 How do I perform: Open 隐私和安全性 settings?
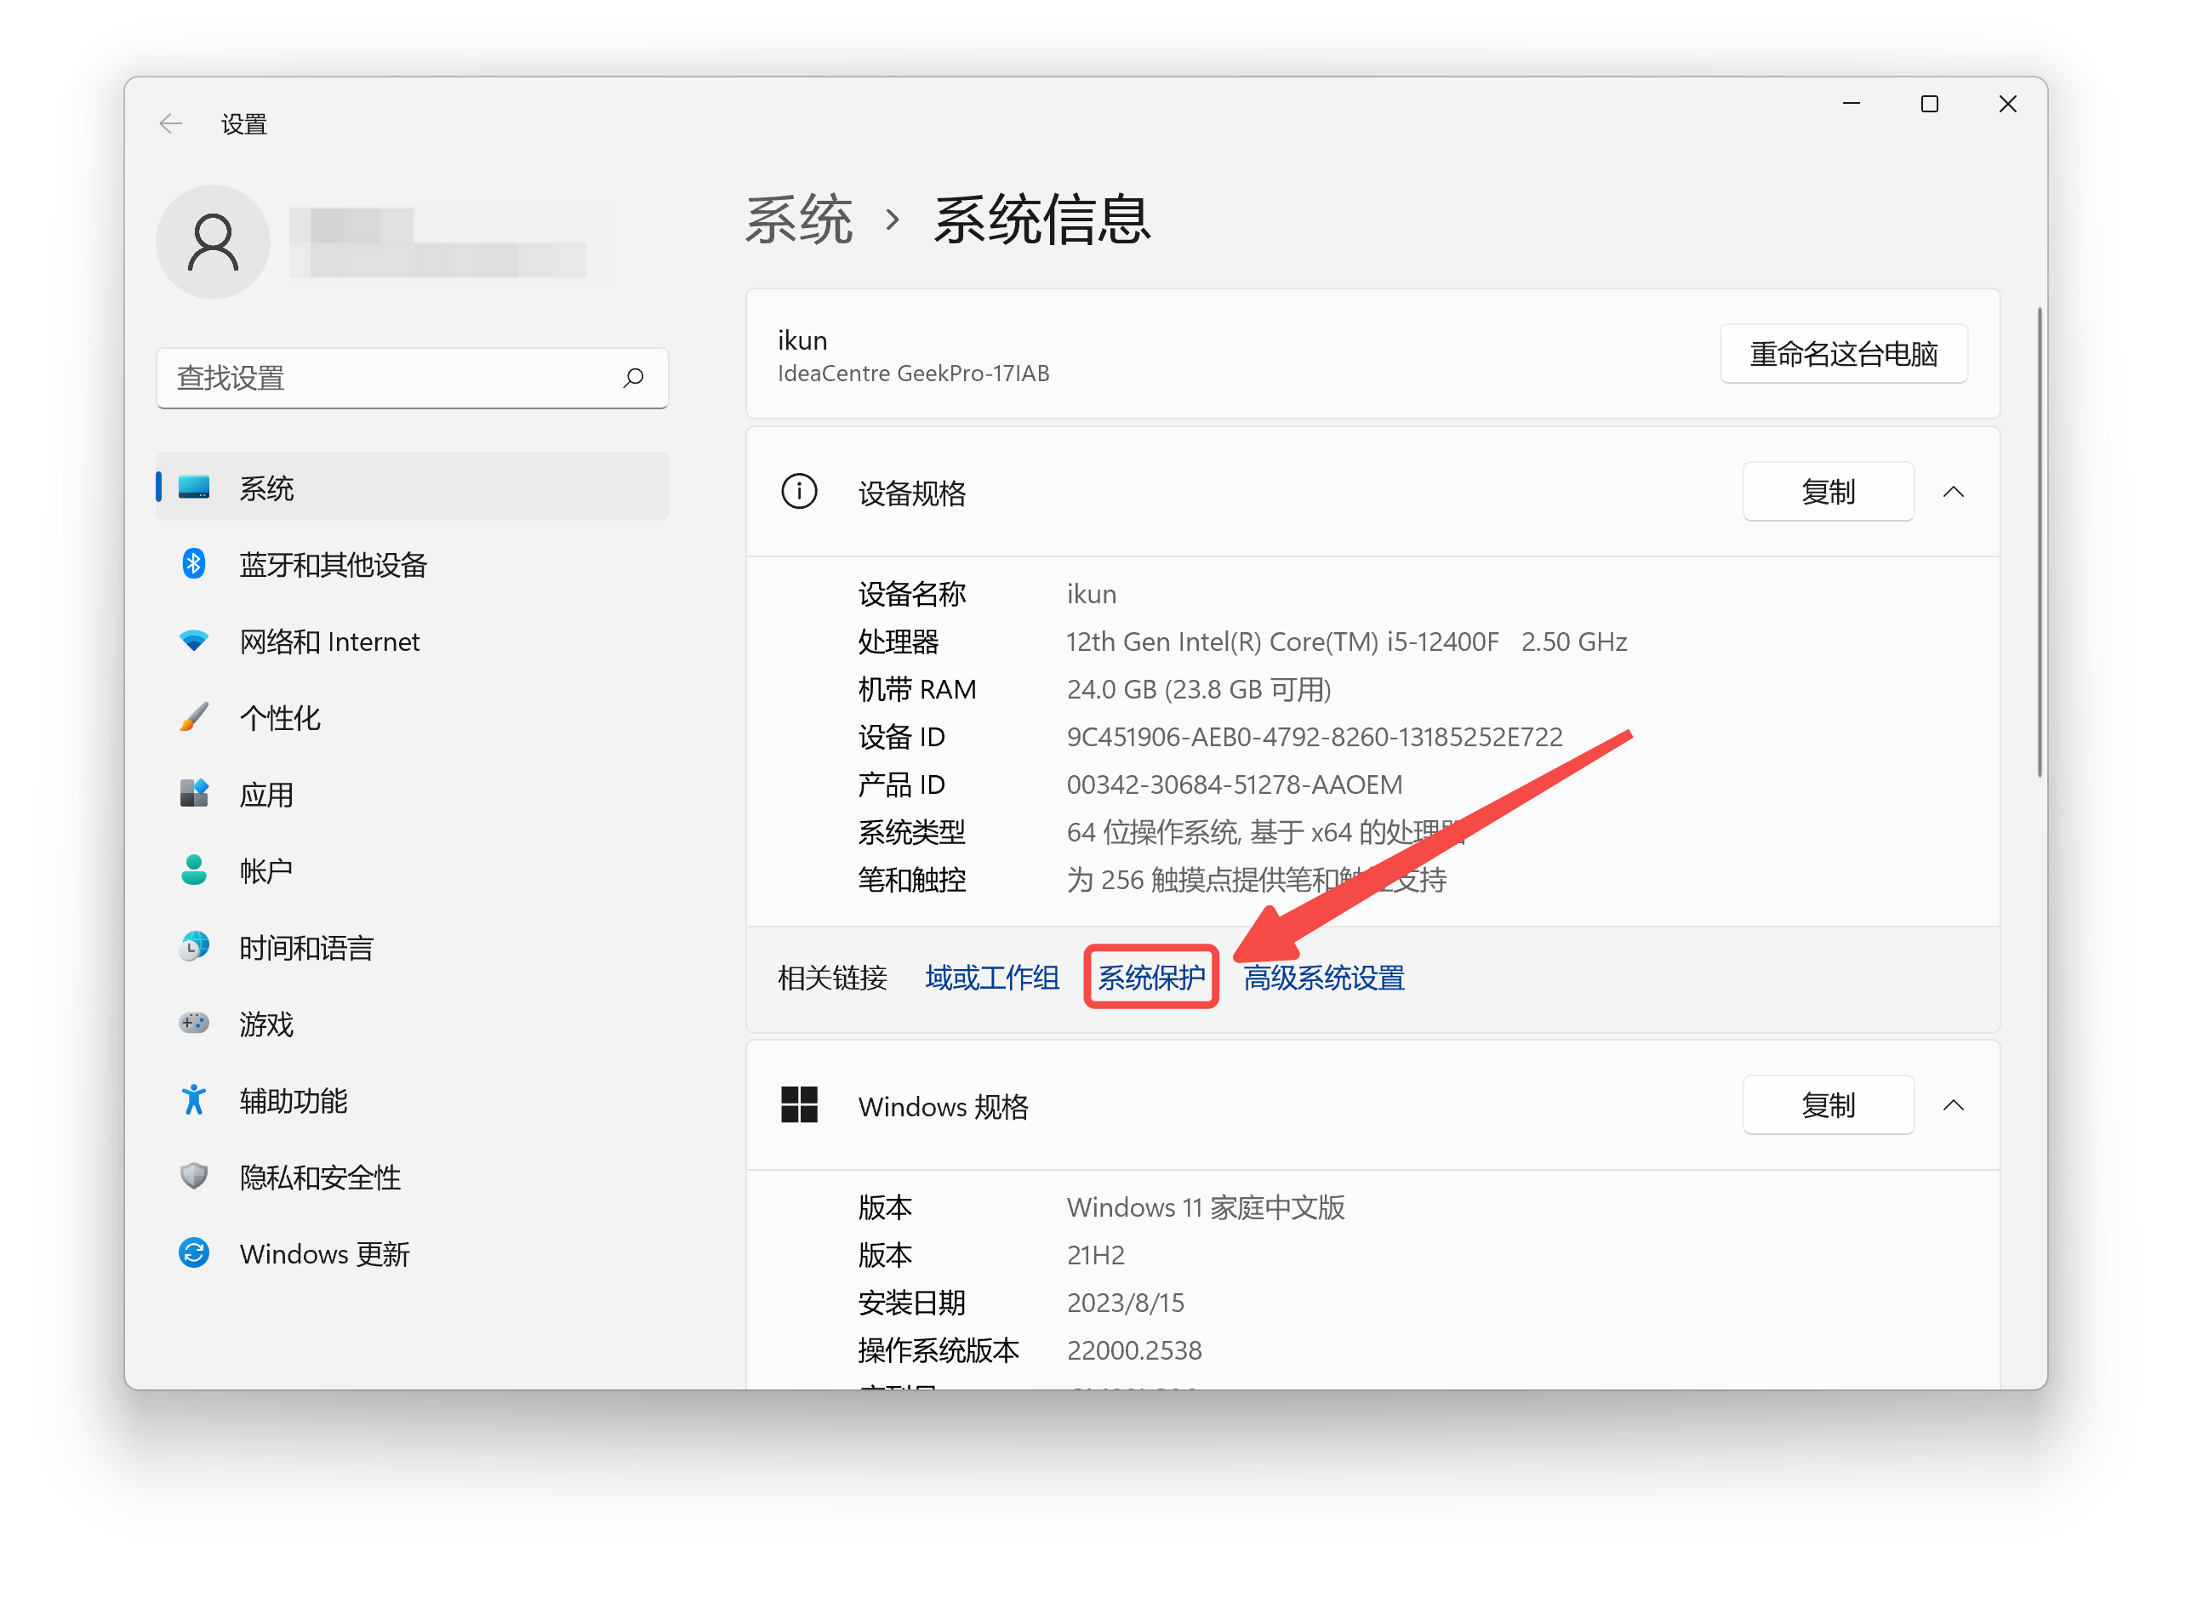[413, 1177]
